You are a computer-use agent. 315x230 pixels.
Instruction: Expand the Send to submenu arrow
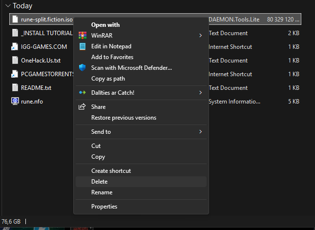pyautogui.click(x=200, y=132)
